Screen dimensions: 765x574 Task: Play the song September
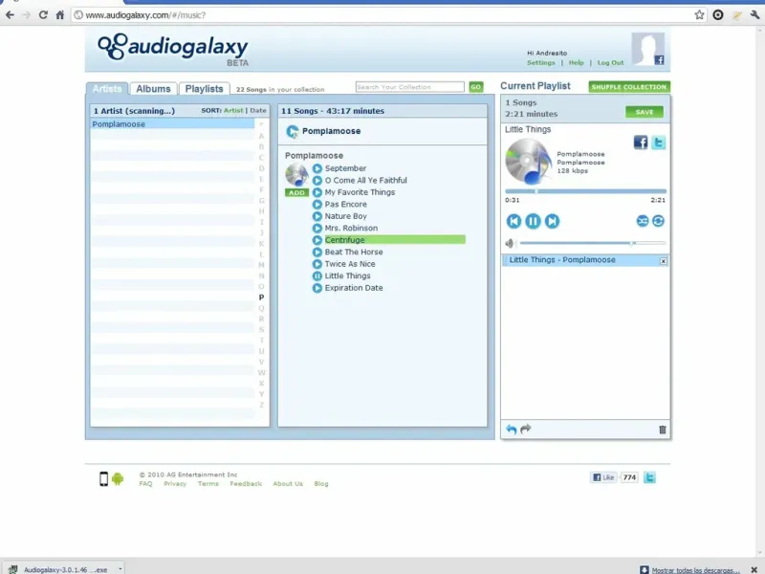coord(317,168)
